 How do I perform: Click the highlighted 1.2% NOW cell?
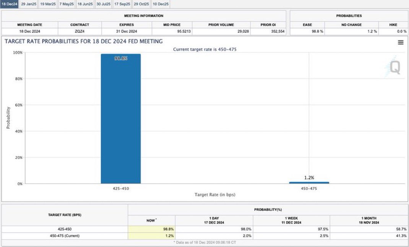151,236
